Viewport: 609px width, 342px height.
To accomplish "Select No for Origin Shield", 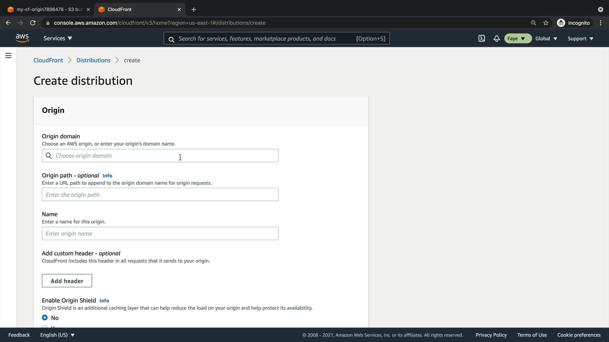I will 45,318.
